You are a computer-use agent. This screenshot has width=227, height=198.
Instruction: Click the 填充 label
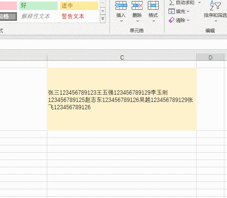pos(181,11)
